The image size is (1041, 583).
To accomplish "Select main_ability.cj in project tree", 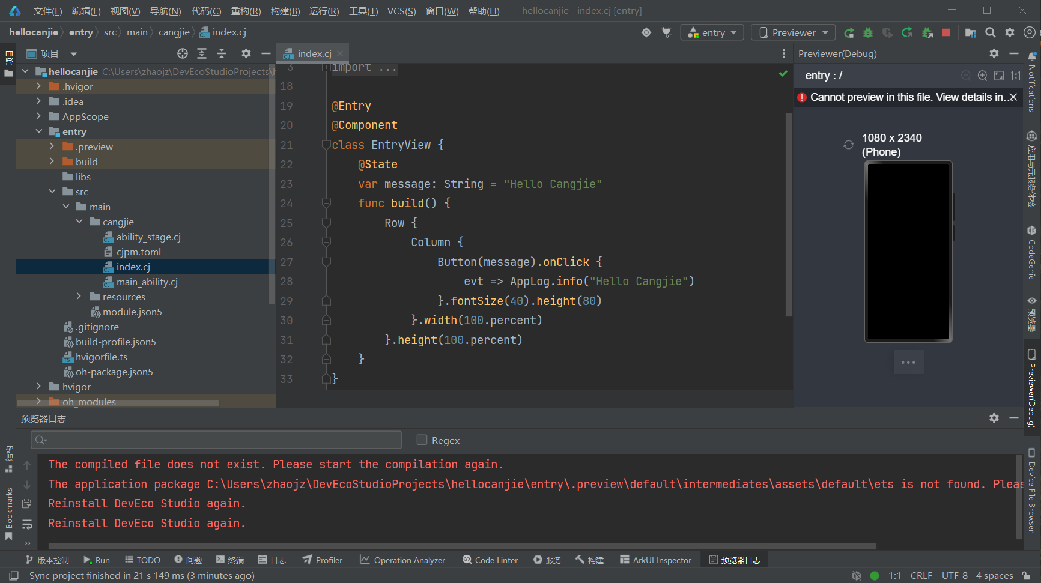I will point(147,282).
